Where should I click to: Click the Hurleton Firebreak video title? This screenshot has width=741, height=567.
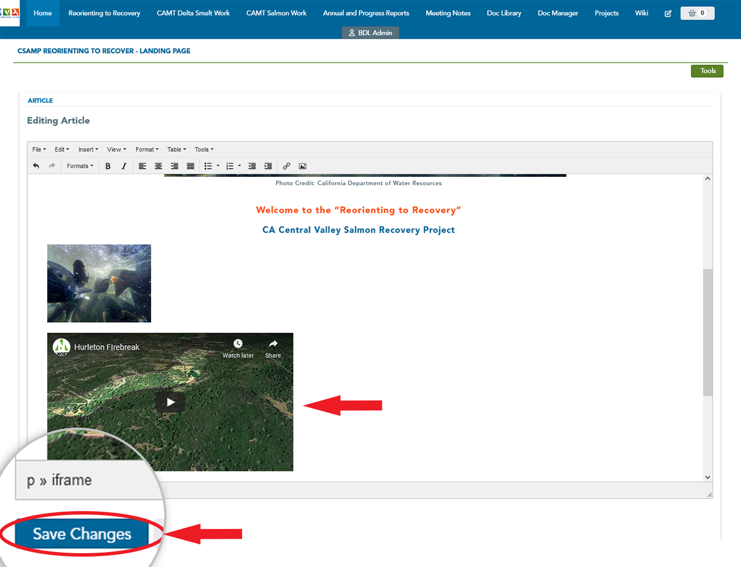point(107,347)
